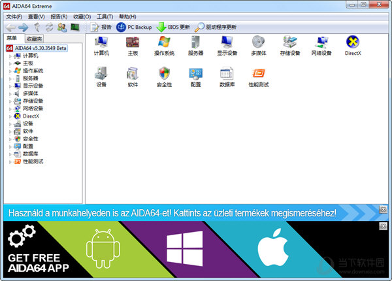Click the Android logo in app banner
The width and height of the screenshot is (392, 281).
pyautogui.click(x=103, y=249)
